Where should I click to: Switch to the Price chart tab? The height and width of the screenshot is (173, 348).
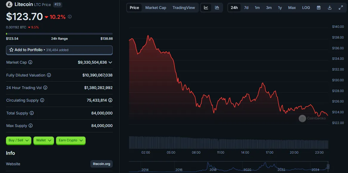tap(134, 7)
